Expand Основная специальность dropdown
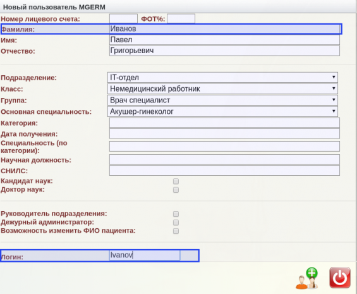Image resolution: width=357 pixels, height=294 pixels. click(x=222, y=111)
